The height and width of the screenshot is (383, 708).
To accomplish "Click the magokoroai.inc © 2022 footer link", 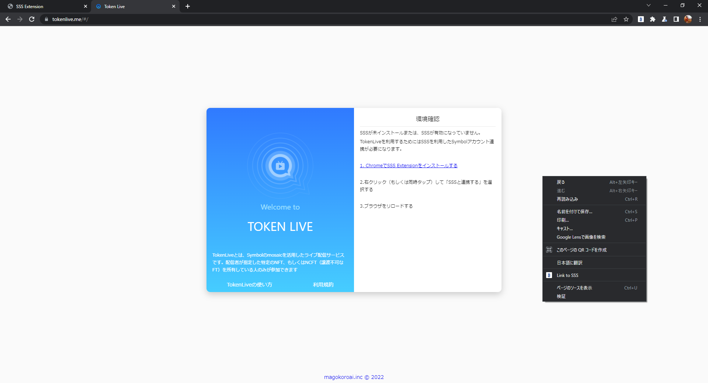I will [354, 377].
